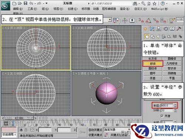Select the Space Warps wave icon
185x139 pixels.
175,36
